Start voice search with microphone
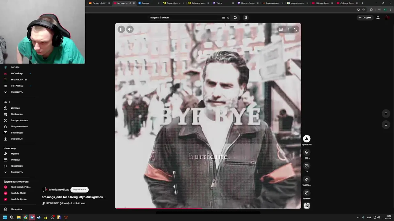Image resolution: width=394 pixels, height=221 pixels. point(246,17)
